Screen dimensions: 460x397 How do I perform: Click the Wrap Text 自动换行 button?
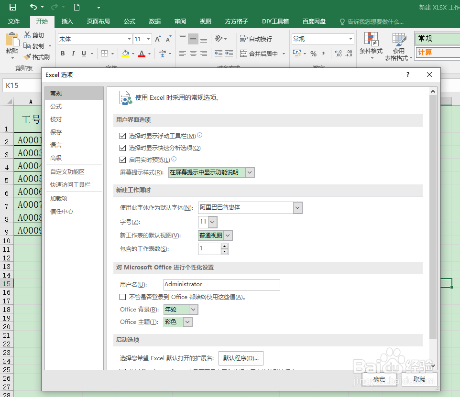pyautogui.click(x=256, y=39)
